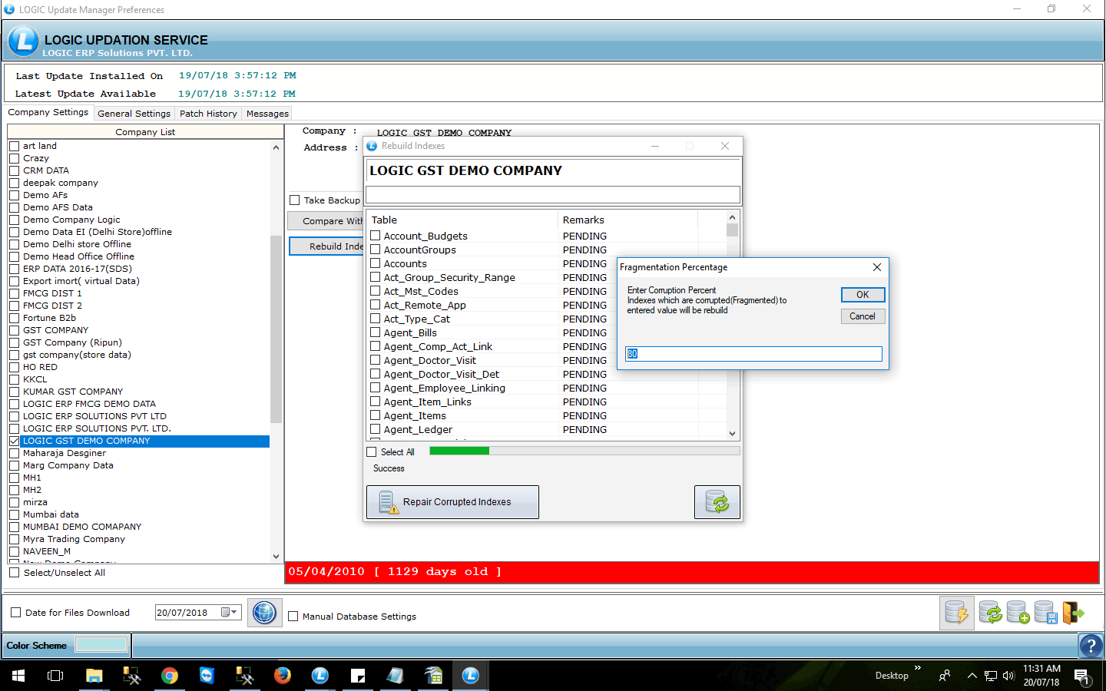
Task: Switch to the Company Settings tab
Action: tap(48, 112)
